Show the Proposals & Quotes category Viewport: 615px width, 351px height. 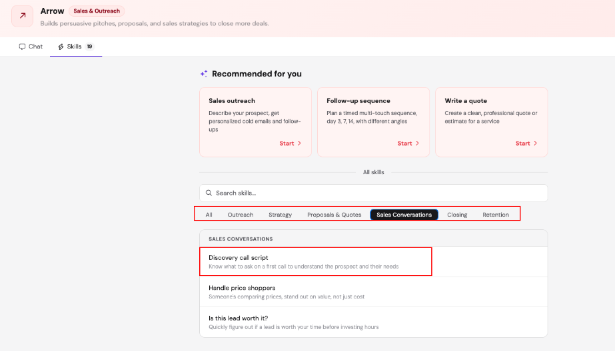click(x=334, y=215)
